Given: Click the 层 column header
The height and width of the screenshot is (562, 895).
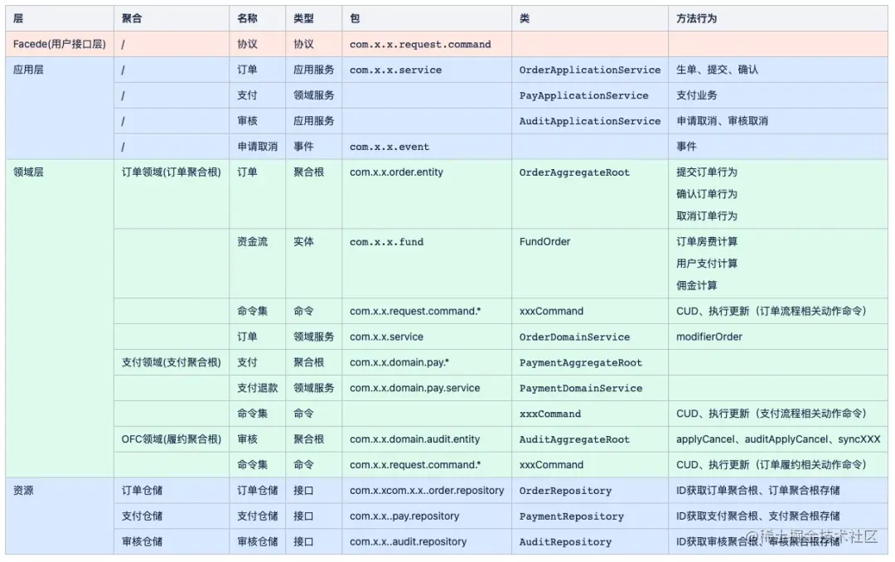Looking at the screenshot, I should click(x=60, y=18).
